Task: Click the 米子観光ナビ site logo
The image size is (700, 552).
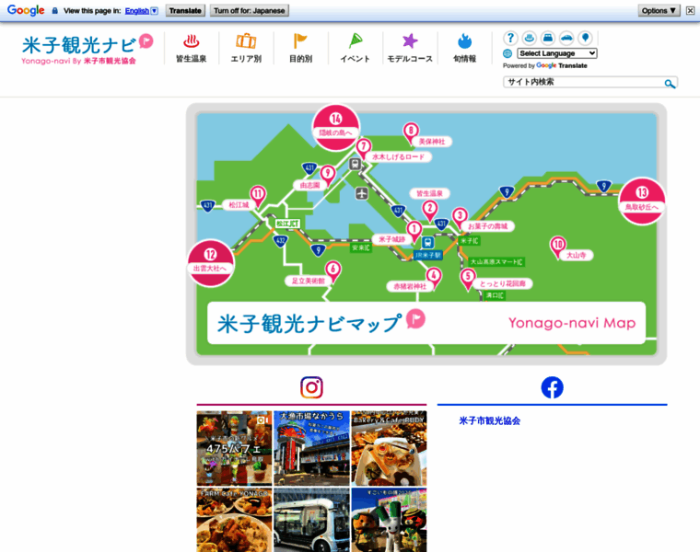Action: (x=87, y=49)
